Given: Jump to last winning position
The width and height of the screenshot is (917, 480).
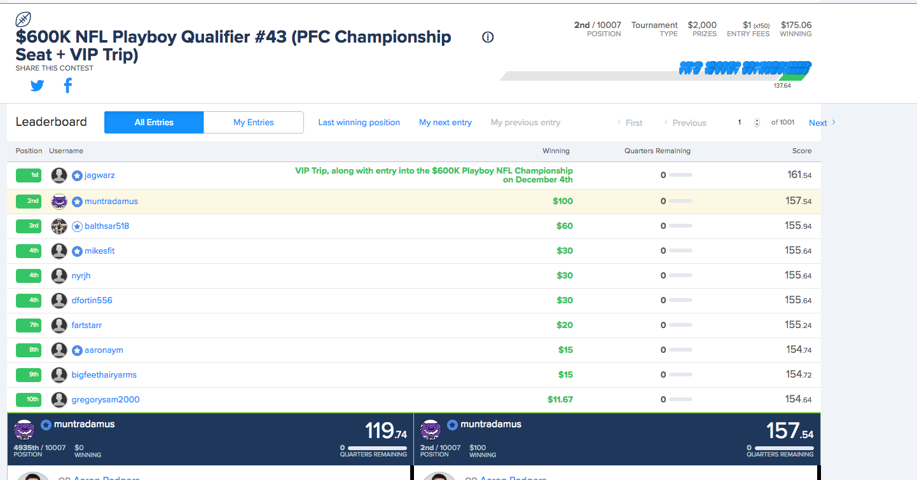Looking at the screenshot, I should 359,123.
